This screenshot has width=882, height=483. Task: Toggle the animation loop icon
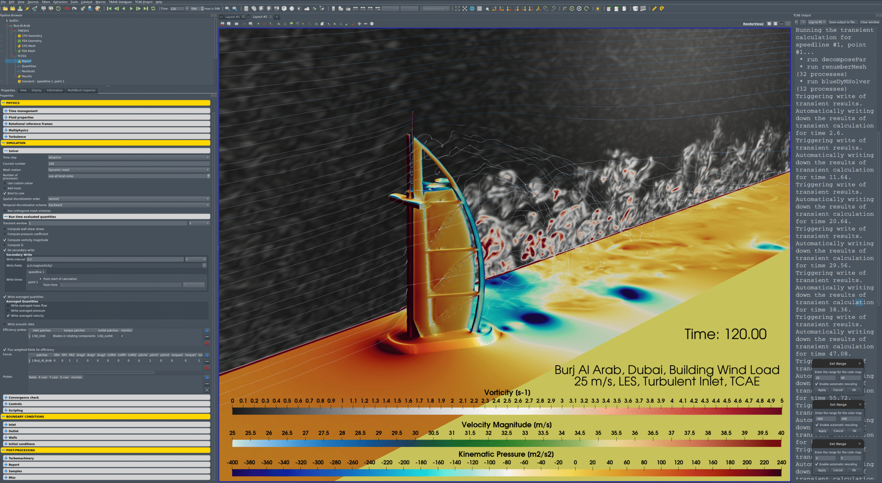tap(153, 9)
